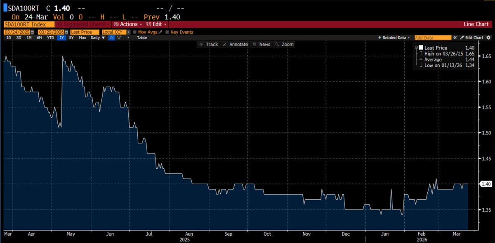Viewport: 495px width, 243px height.
Task: Click the start date field 03/24/2025
Action: (x=17, y=32)
